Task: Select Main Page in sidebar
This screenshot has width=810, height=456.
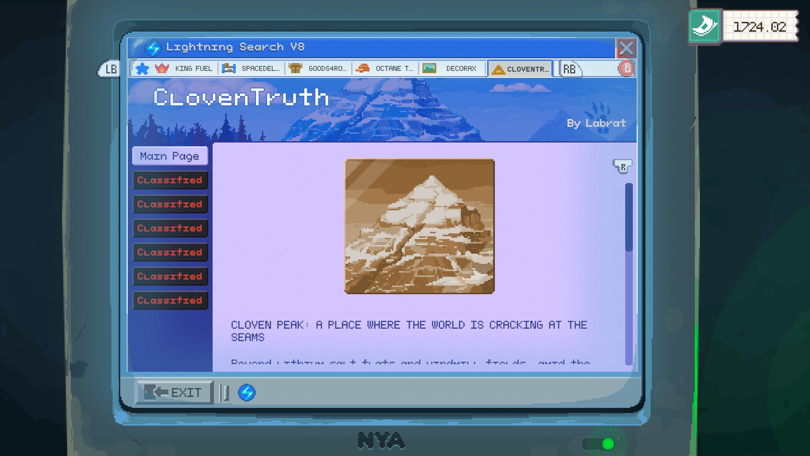Action: (170, 156)
